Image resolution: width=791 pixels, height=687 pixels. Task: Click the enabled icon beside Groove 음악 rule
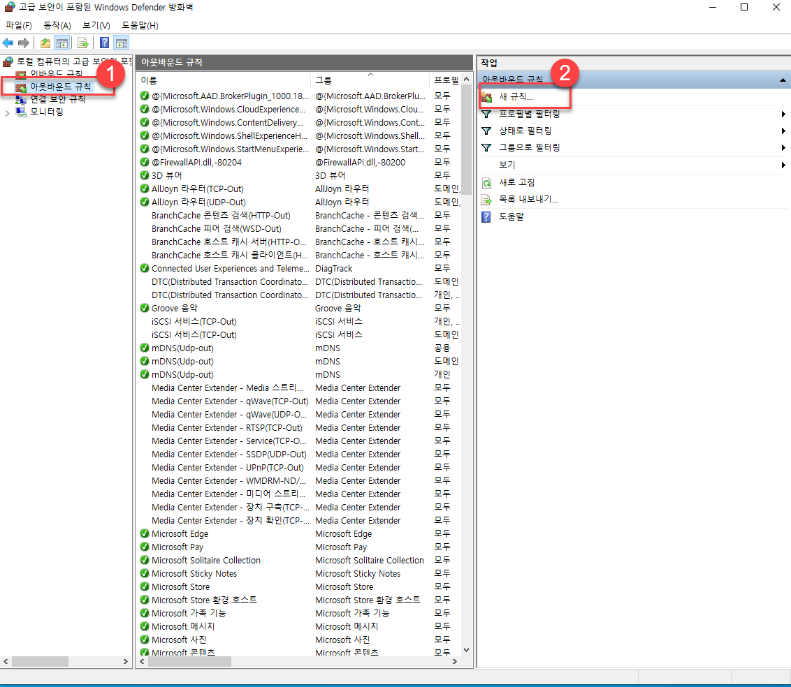coord(144,308)
